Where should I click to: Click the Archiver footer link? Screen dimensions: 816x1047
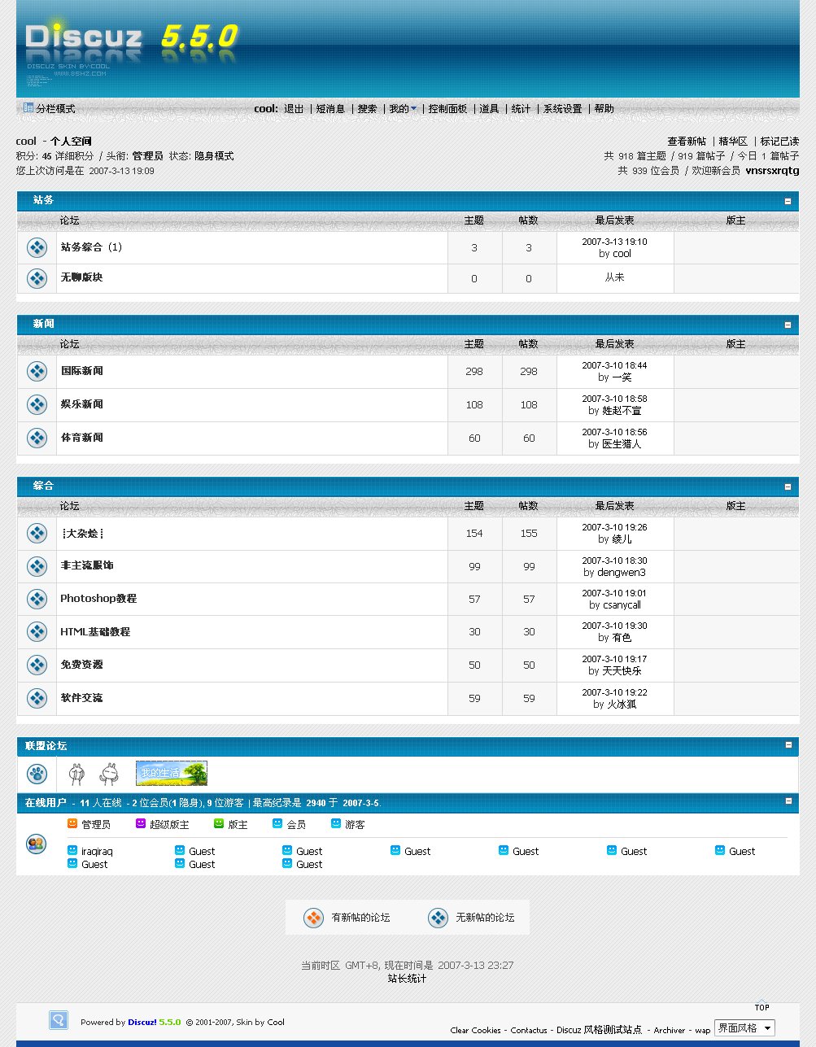tap(670, 1031)
